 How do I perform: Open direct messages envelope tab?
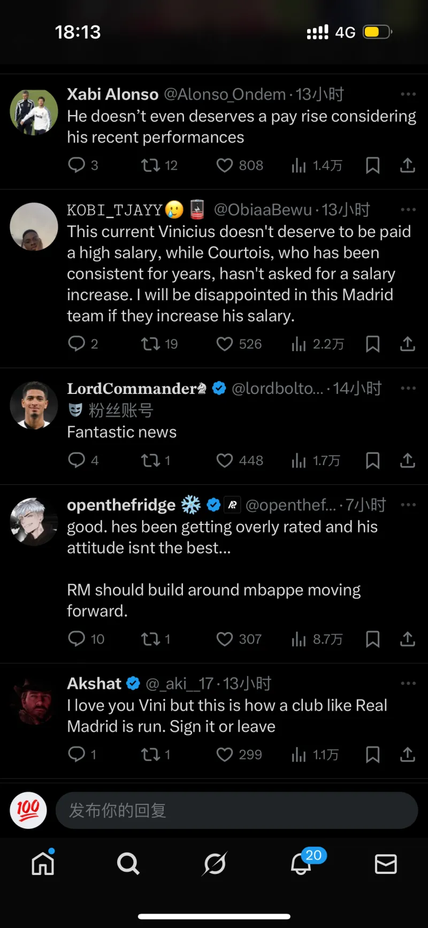(386, 863)
